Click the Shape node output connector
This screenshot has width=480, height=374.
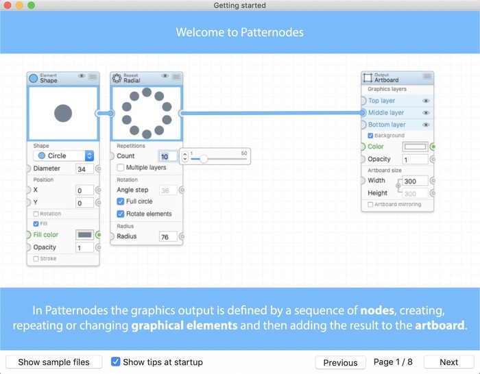click(98, 114)
